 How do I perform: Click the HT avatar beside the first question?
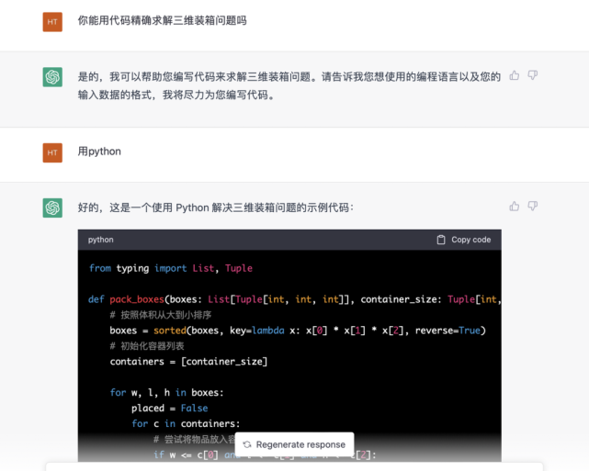[x=52, y=22]
